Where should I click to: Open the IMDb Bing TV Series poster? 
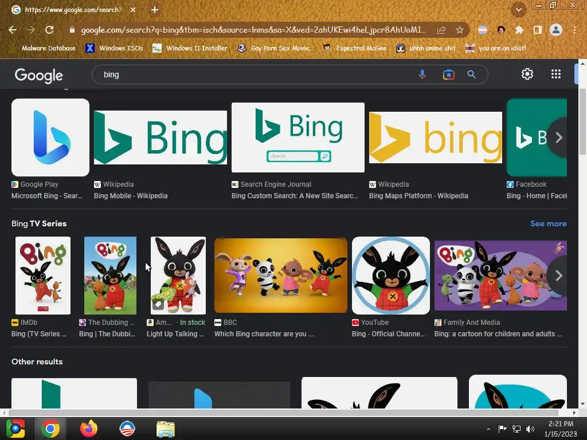(x=42, y=276)
